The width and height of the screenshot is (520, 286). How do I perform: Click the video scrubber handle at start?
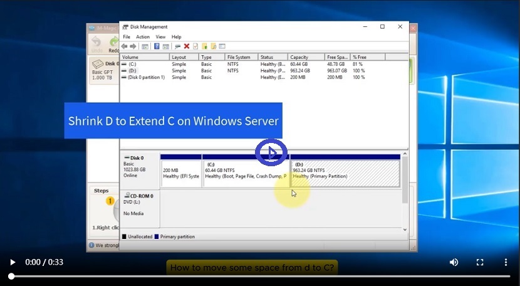coord(11,277)
